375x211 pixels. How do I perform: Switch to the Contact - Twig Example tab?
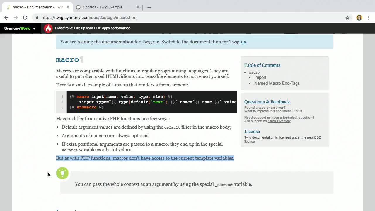(108, 7)
